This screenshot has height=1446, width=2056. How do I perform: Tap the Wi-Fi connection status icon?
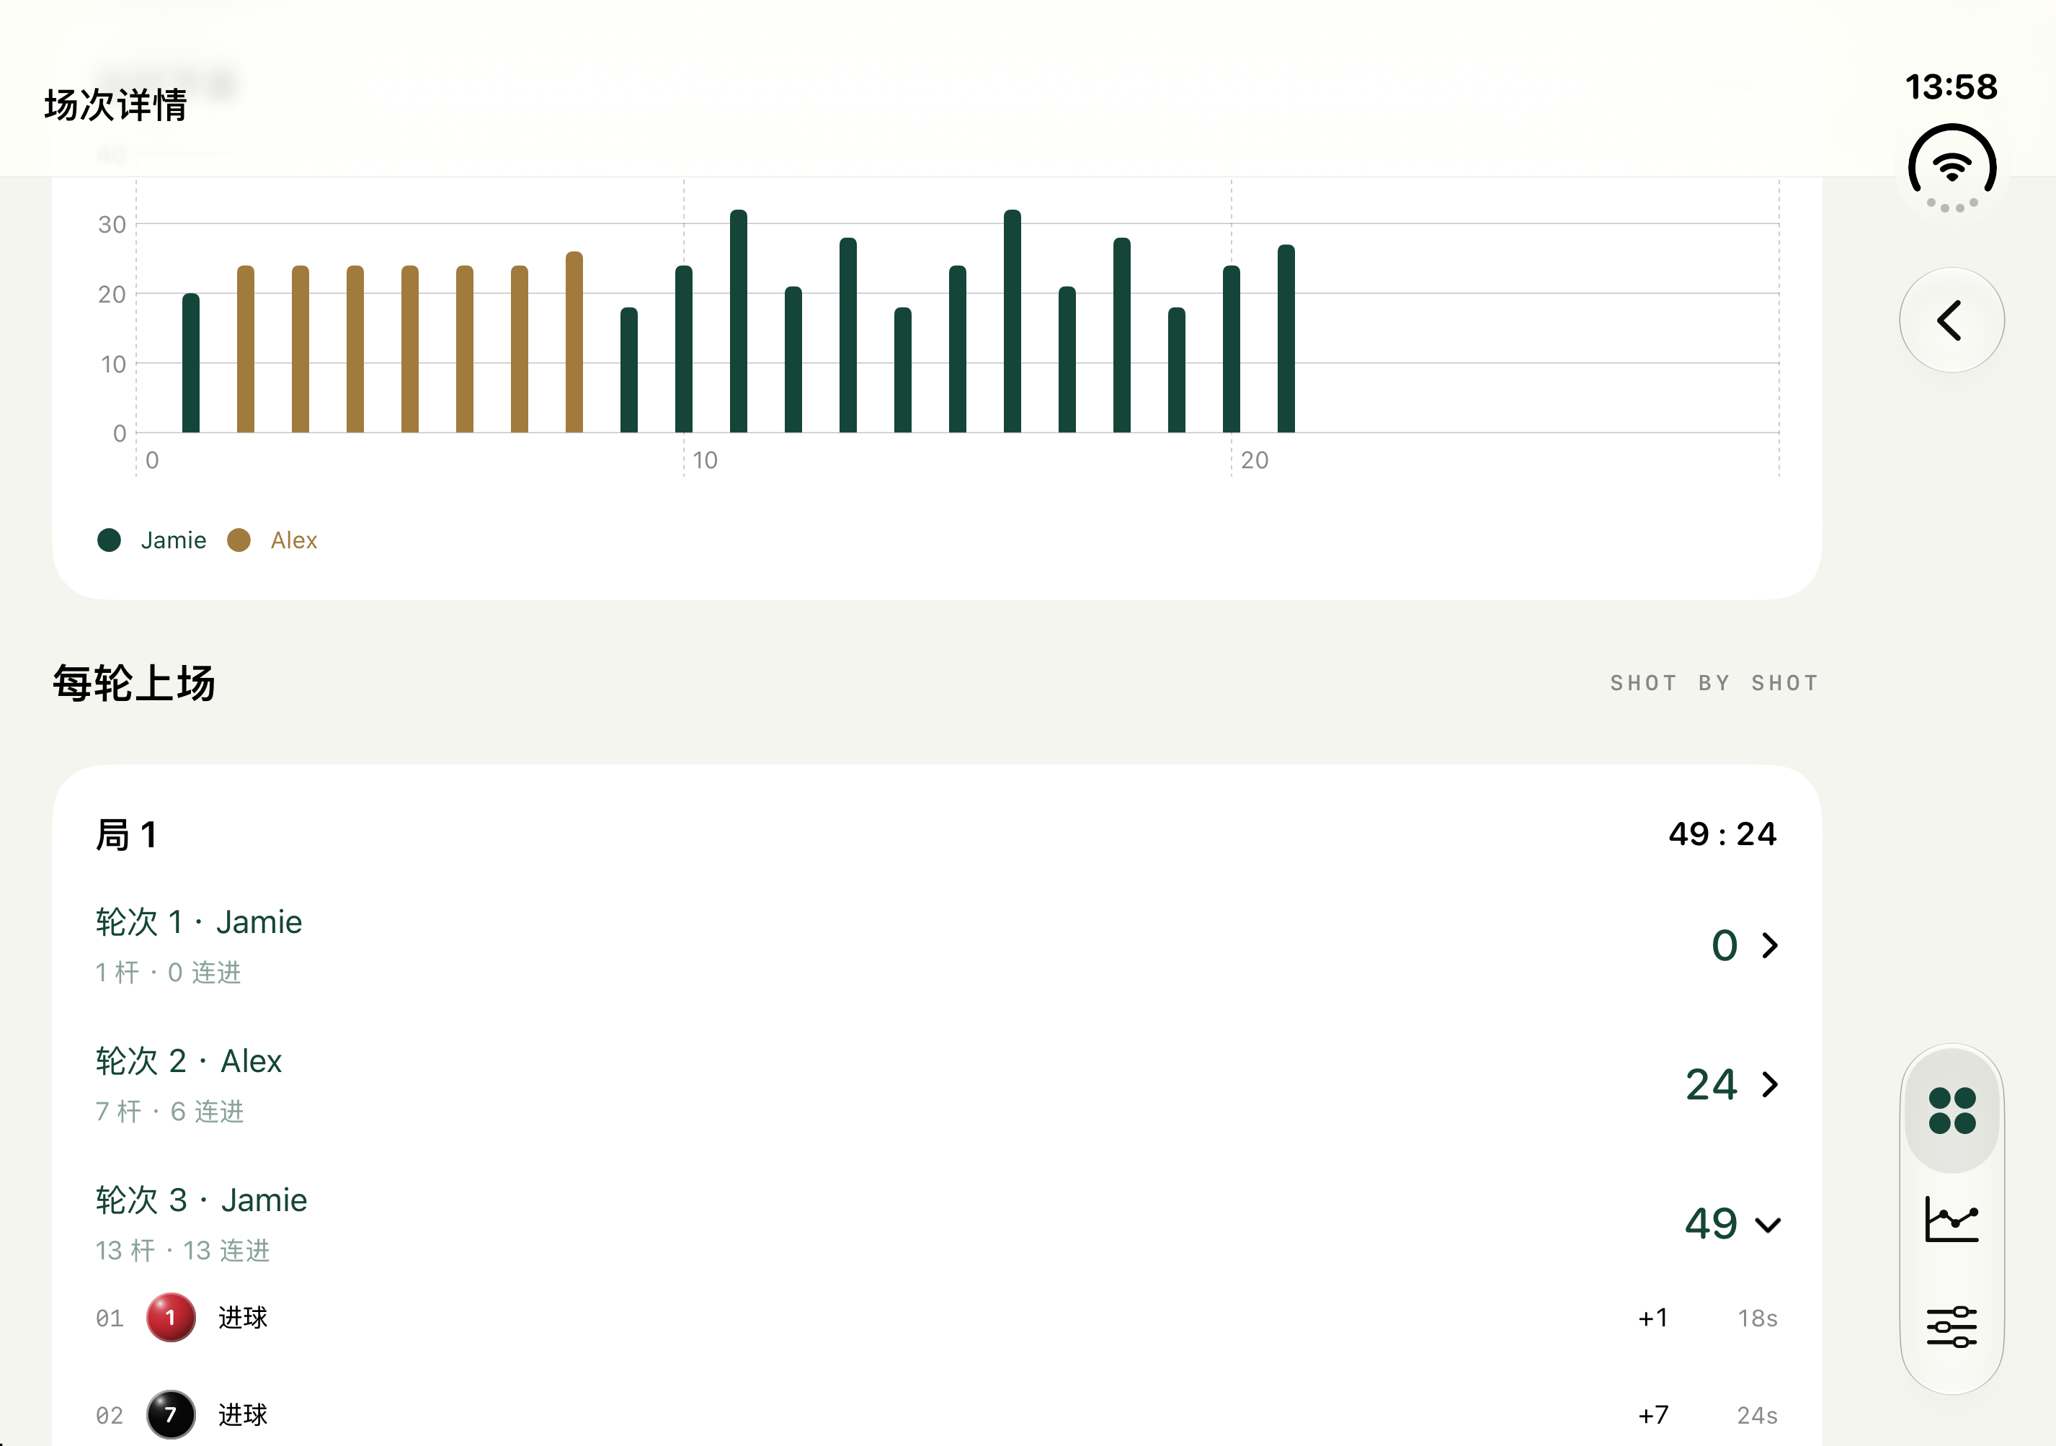coord(1952,169)
